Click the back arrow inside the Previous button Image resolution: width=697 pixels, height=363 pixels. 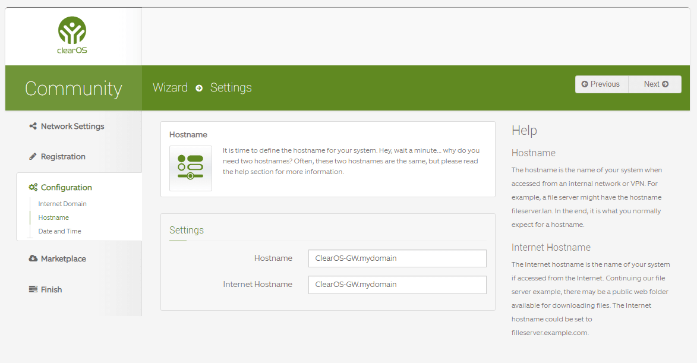[x=585, y=84]
